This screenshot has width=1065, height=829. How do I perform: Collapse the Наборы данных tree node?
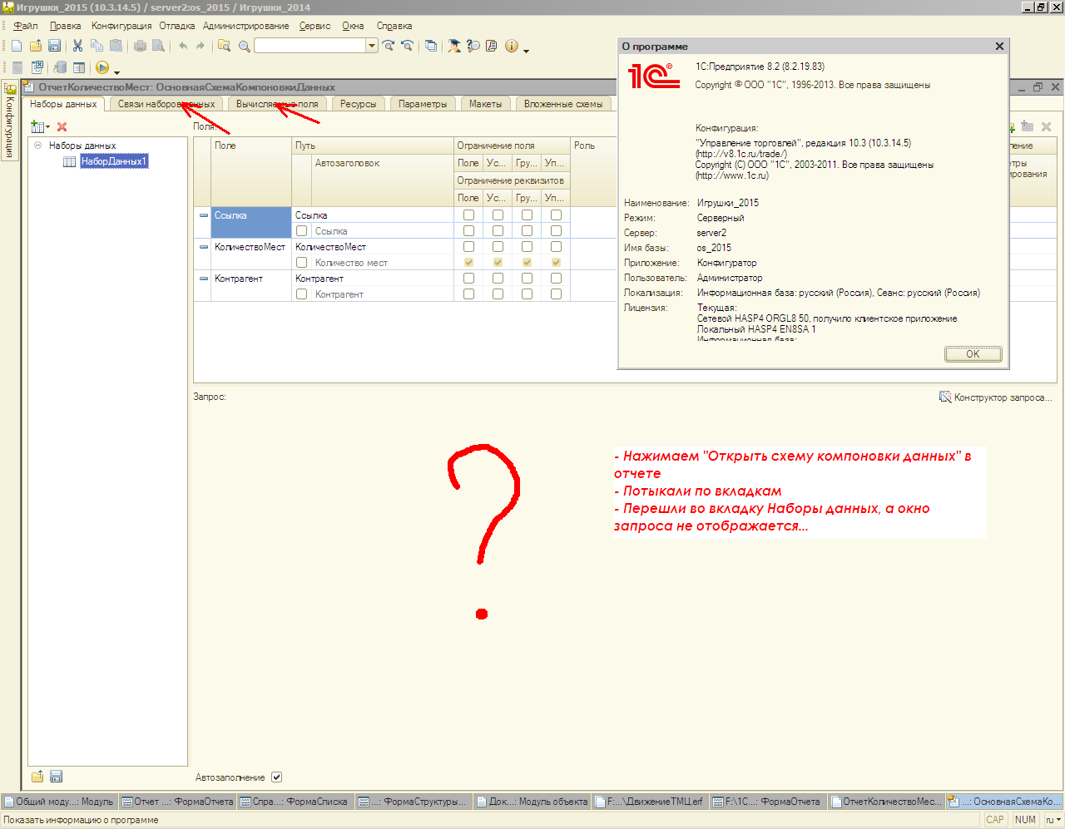pyautogui.click(x=38, y=146)
